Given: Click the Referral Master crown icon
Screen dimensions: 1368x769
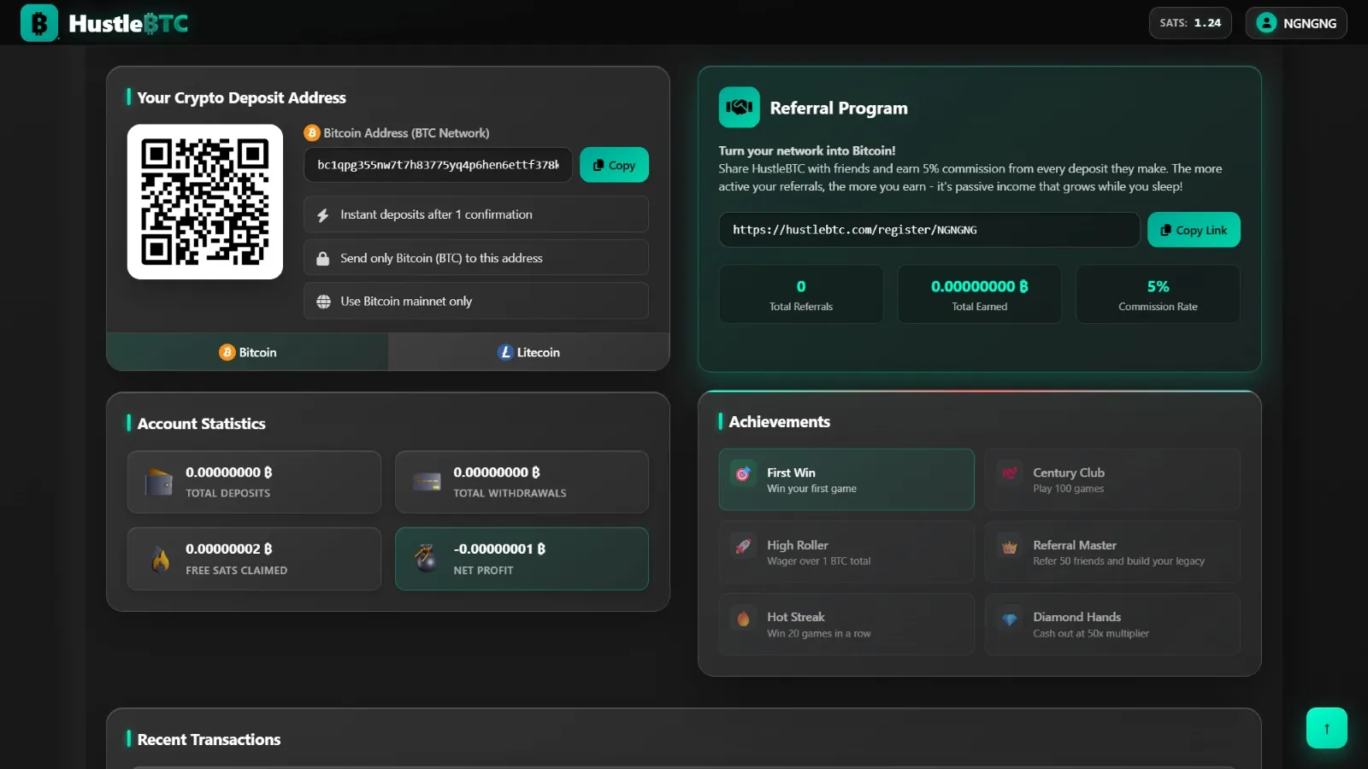Looking at the screenshot, I should pos(1009,548).
